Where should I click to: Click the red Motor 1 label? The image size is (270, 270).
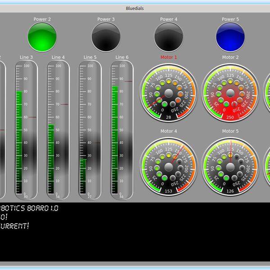coord(169,57)
